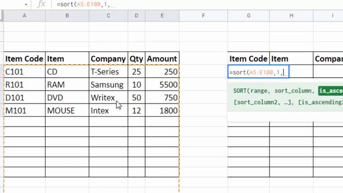Click the formula bar text =sort(A5:E100,1,
This screenshot has width=343, height=193.
point(83,4)
